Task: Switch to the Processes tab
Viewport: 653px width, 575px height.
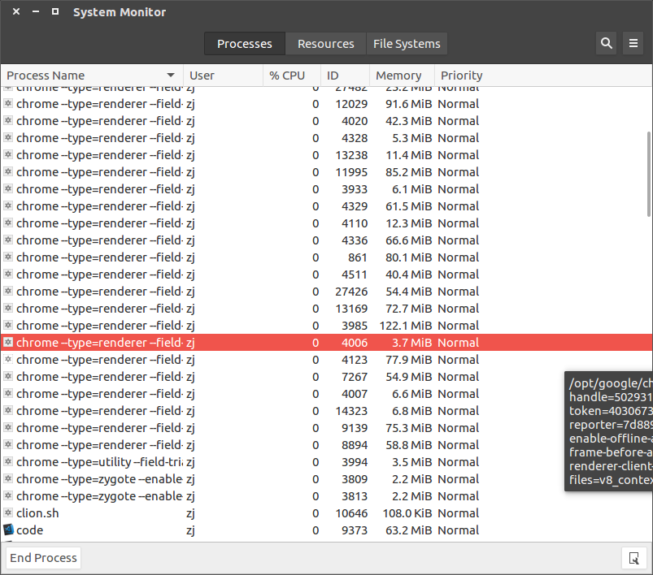Action: click(x=245, y=44)
